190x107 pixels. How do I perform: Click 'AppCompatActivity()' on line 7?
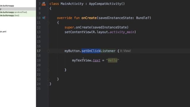tap(107, 4)
